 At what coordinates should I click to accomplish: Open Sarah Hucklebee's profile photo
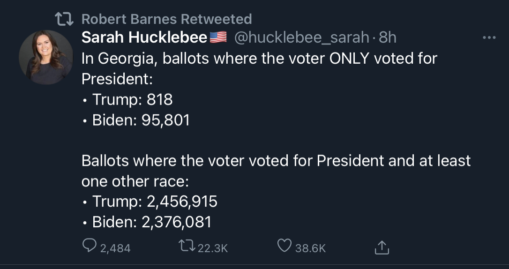(x=46, y=58)
